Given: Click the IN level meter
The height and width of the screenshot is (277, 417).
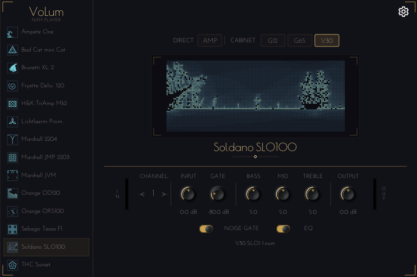Looking at the screenshot, I should [x=127, y=194].
